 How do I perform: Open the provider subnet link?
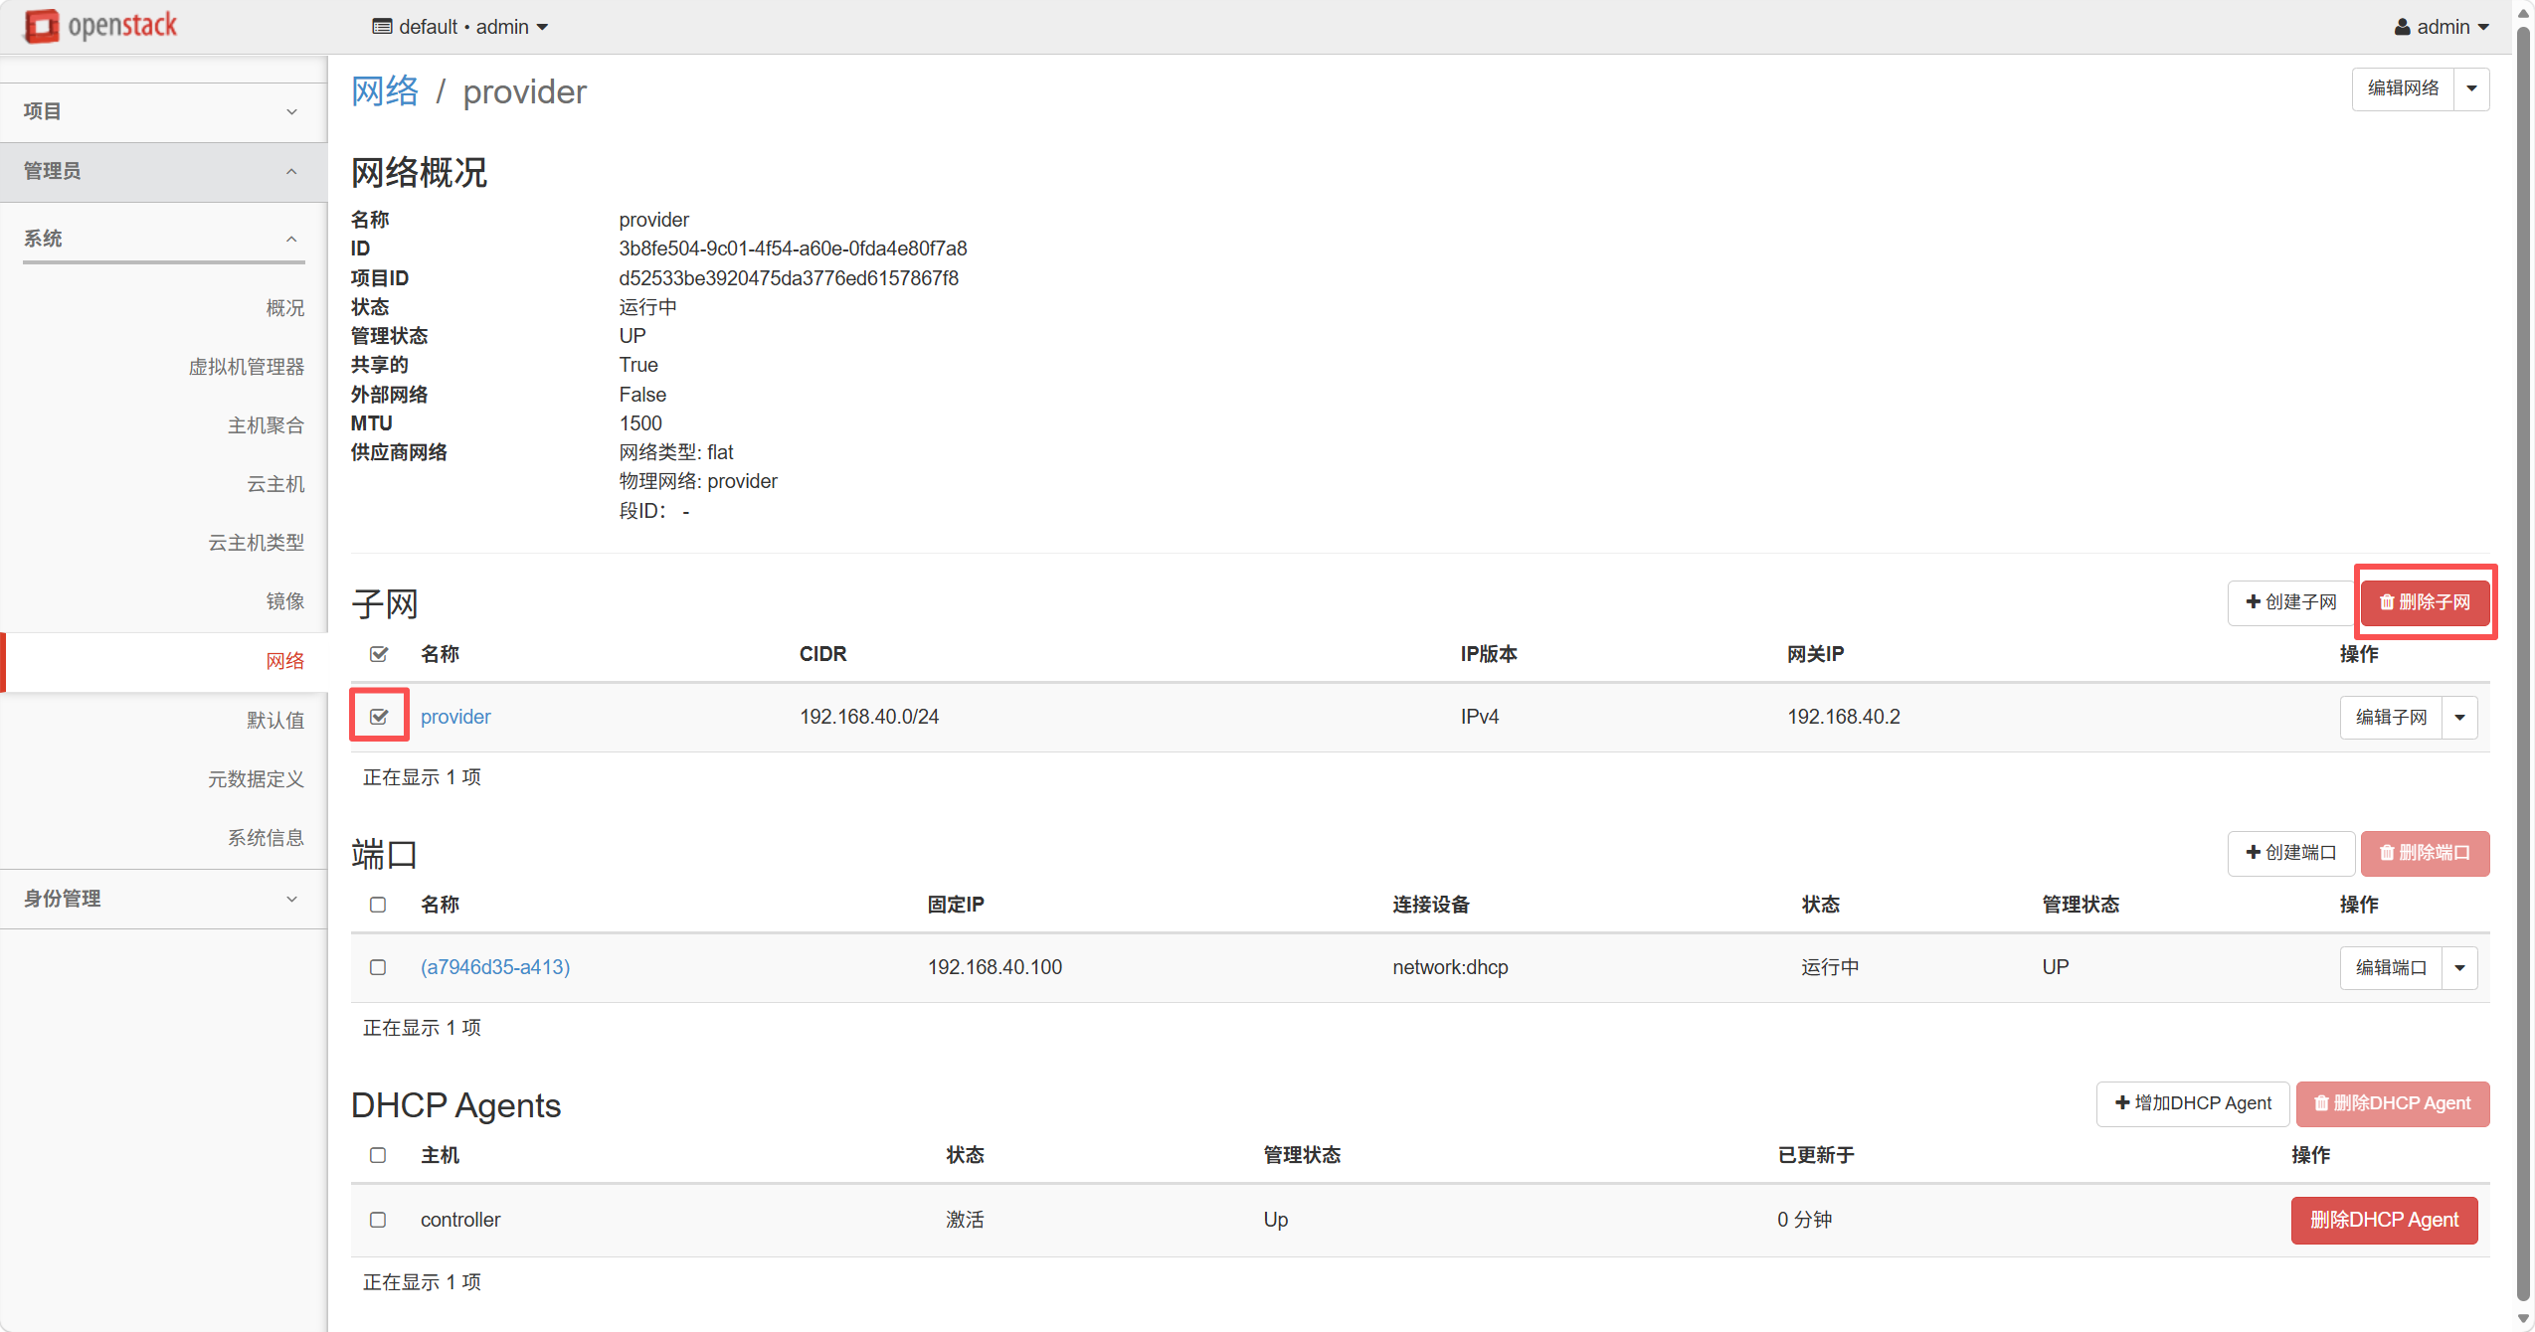click(x=455, y=717)
